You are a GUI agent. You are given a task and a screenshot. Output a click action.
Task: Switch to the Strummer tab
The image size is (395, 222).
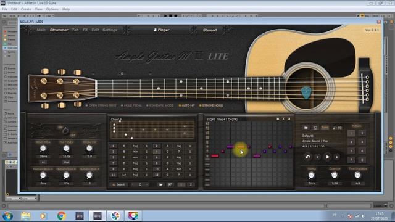tap(59, 30)
